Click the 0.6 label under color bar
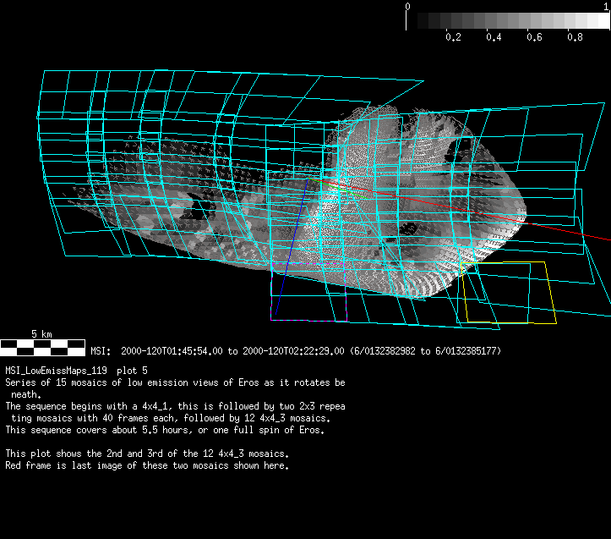The width and height of the screenshot is (611, 539). (534, 37)
